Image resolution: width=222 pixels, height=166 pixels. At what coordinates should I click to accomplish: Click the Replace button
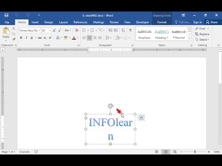coord(202,34)
